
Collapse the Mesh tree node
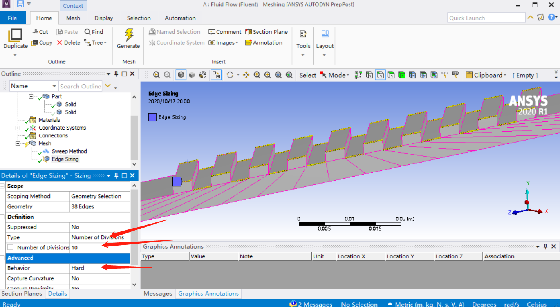point(18,144)
